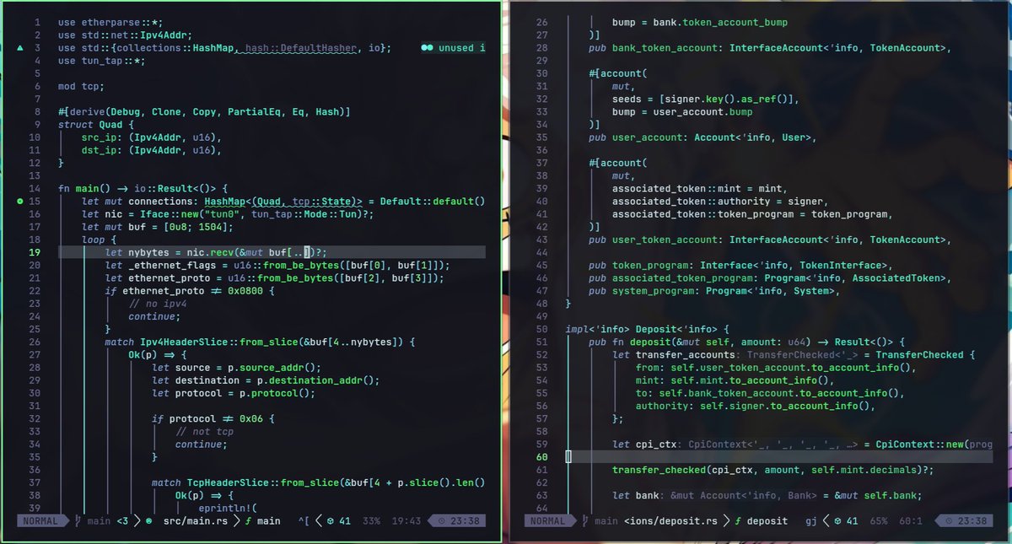Image resolution: width=1012 pixels, height=544 pixels.
Task: Click 'let mut buf = [0u8; 1504];' line
Action: point(158,227)
